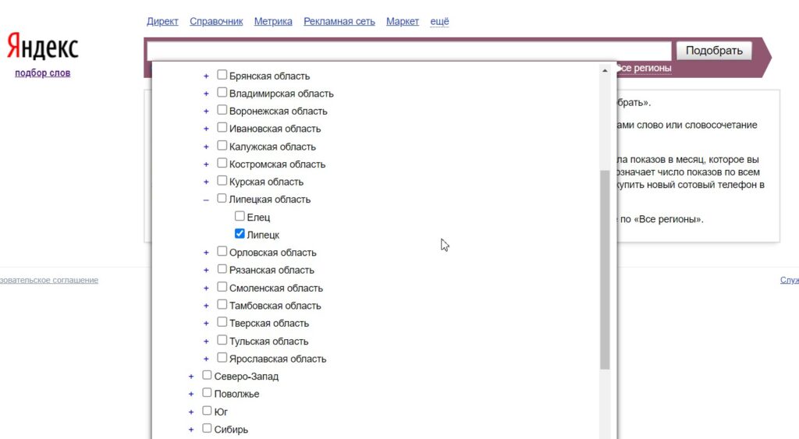Expand the Смоленская область node
Screen dimensions: 799x439
206,289
